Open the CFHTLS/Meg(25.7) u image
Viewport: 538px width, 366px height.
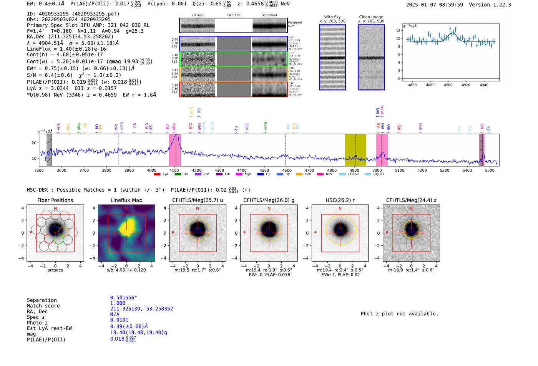198,233
